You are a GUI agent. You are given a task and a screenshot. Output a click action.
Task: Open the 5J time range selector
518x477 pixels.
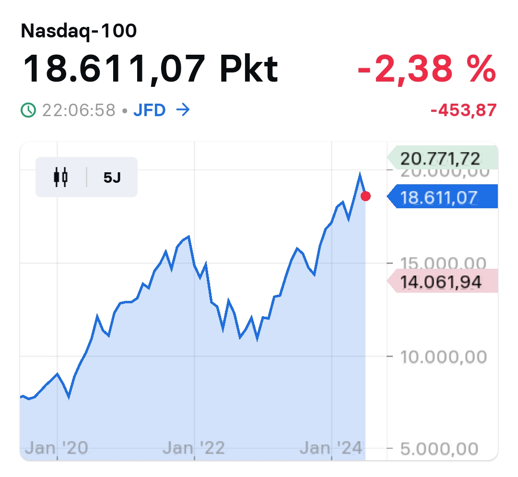click(112, 178)
